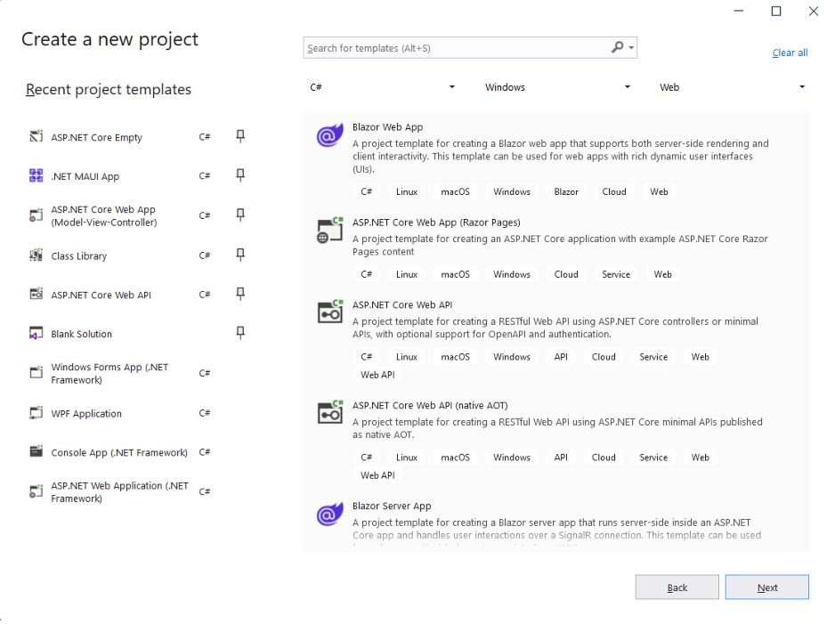The height and width of the screenshot is (624, 827).
Task: Maximize the Create a new project window
Action: click(x=776, y=11)
